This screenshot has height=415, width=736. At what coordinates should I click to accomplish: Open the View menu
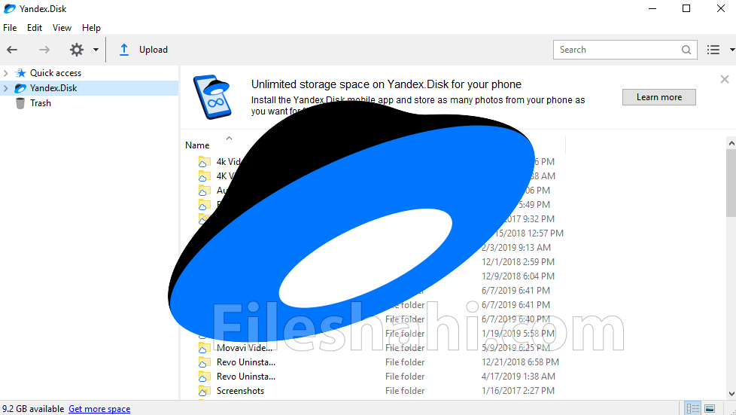(62, 28)
